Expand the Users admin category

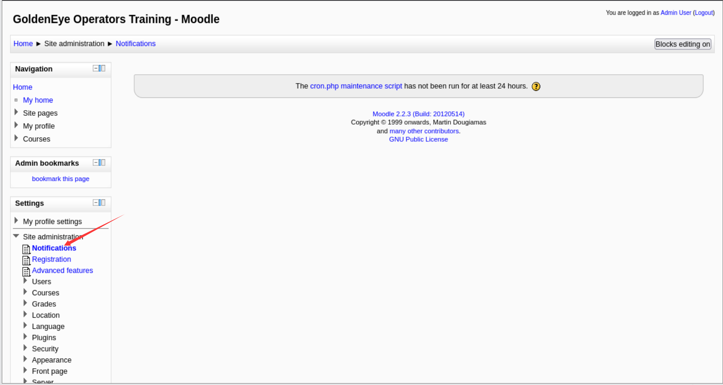[x=25, y=281]
